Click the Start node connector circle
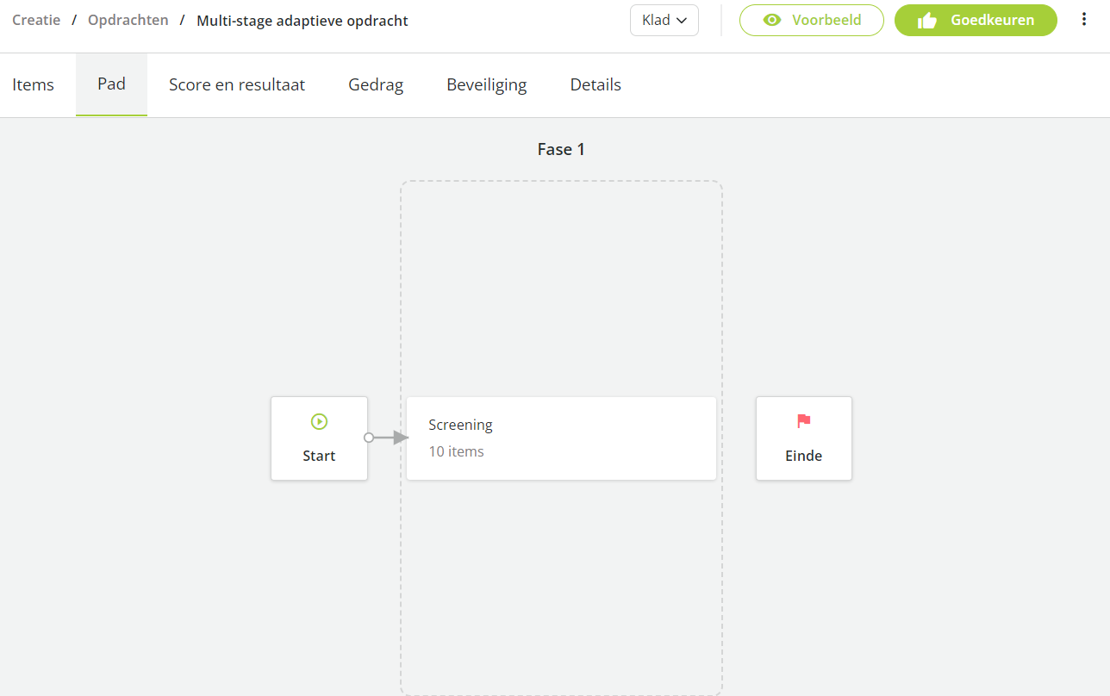 369,438
